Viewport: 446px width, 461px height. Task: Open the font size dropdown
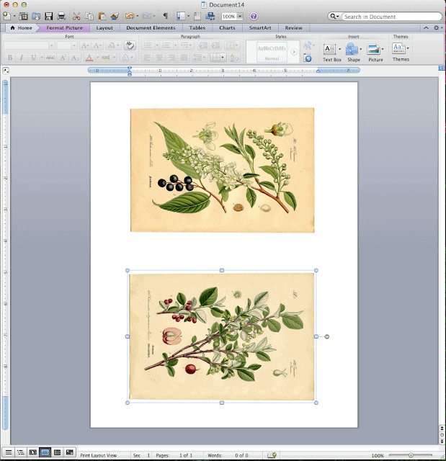pos(74,45)
